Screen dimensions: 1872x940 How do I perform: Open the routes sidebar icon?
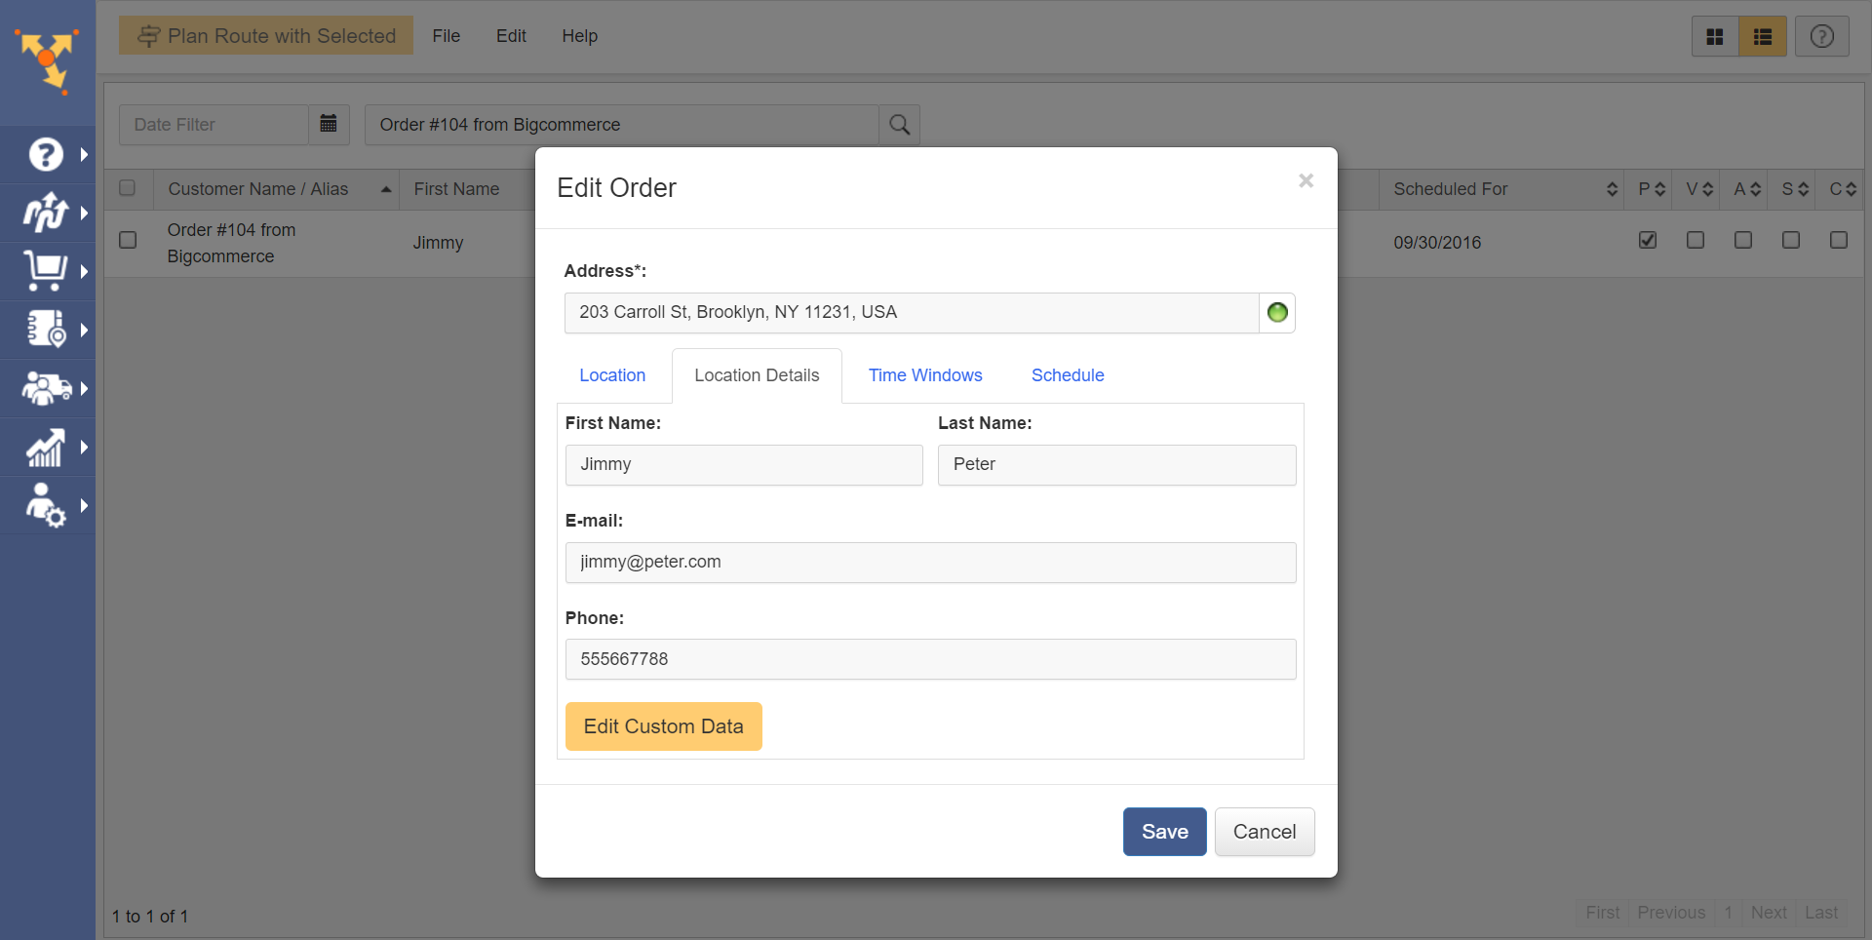coord(45,213)
